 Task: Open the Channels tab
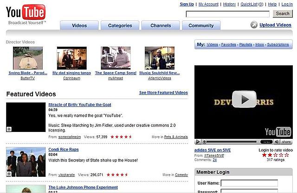161,25
